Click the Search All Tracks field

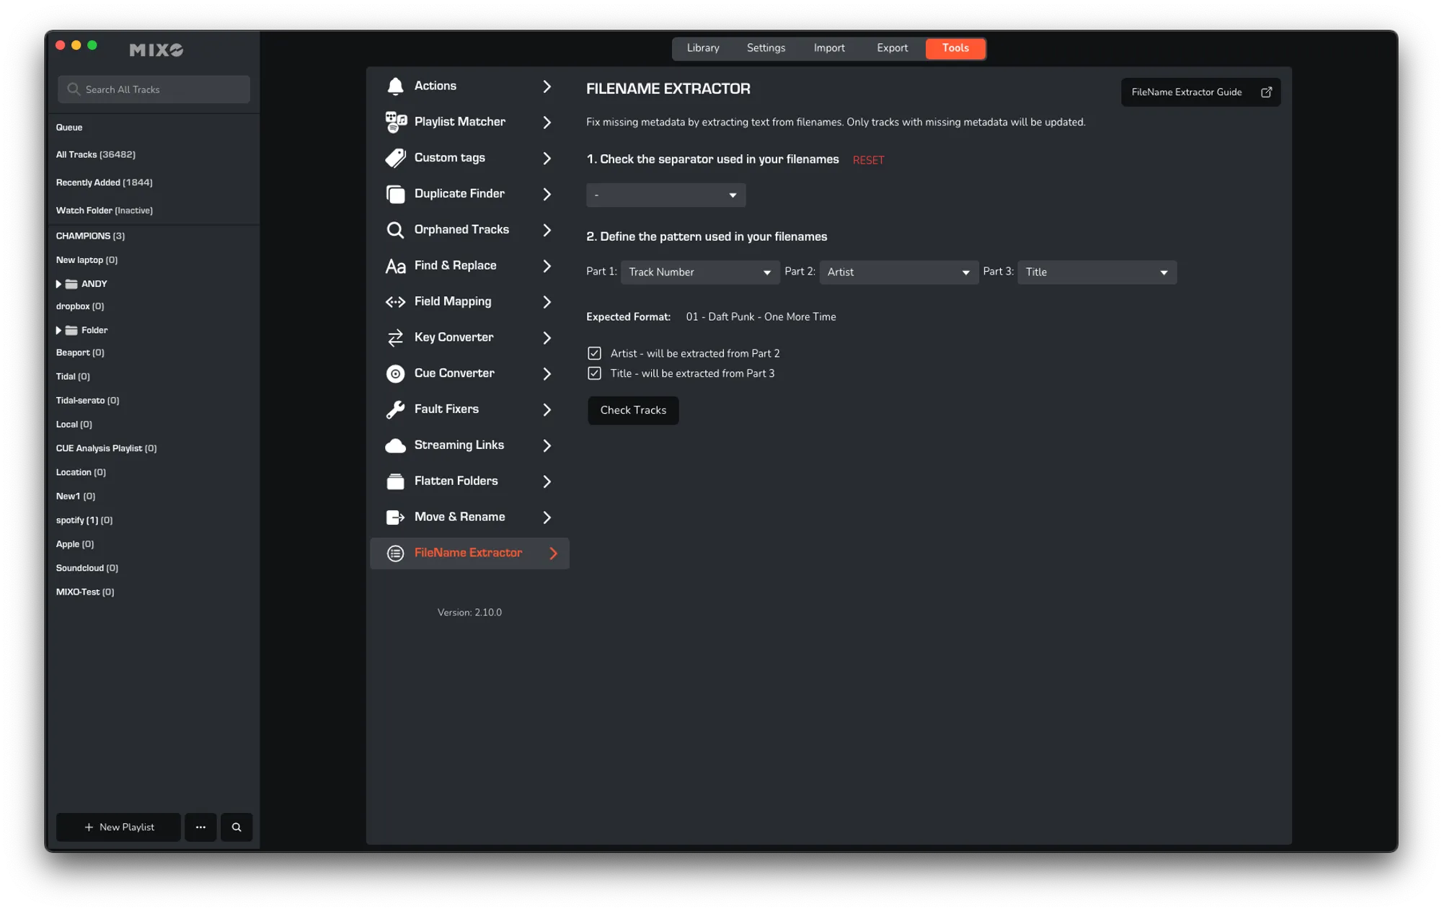(154, 89)
